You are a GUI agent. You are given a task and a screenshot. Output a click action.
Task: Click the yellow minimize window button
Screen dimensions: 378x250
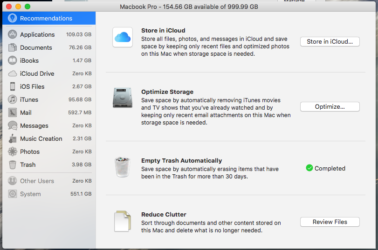(x=18, y=7)
